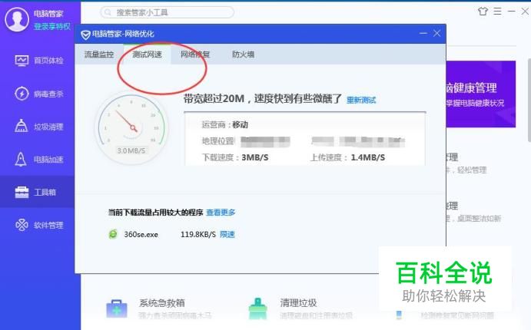Close the main 电脑管家 window
This screenshot has width=531, height=330.
525,12
